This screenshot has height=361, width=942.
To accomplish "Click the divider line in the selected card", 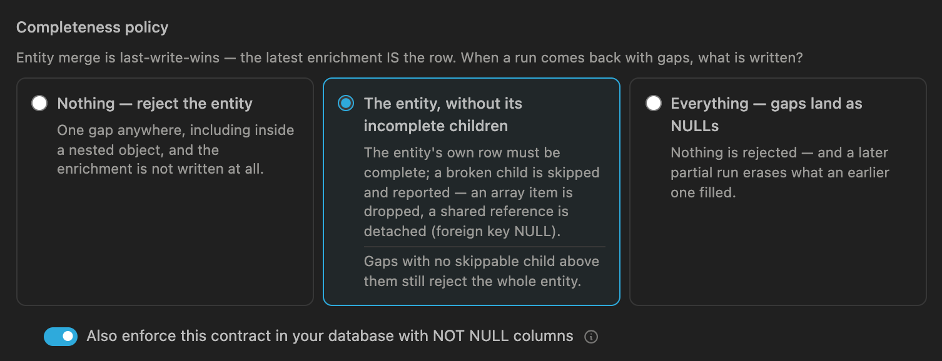I will click(485, 247).
